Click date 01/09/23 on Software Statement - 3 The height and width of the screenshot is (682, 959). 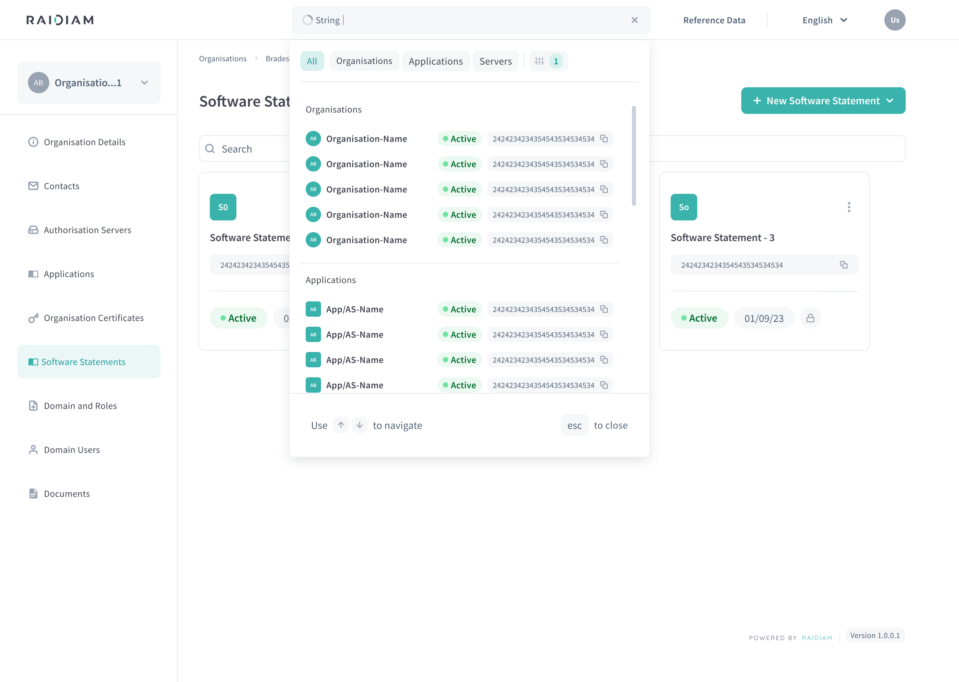[x=764, y=318]
